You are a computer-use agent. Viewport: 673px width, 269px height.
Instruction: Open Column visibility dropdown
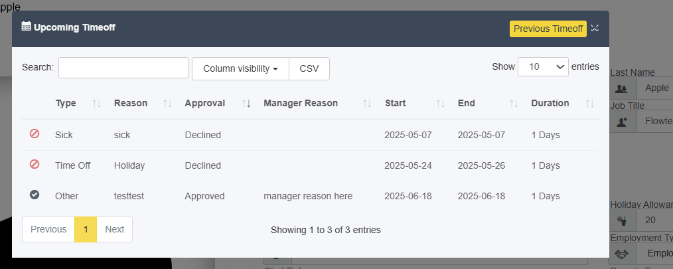click(240, 69)
